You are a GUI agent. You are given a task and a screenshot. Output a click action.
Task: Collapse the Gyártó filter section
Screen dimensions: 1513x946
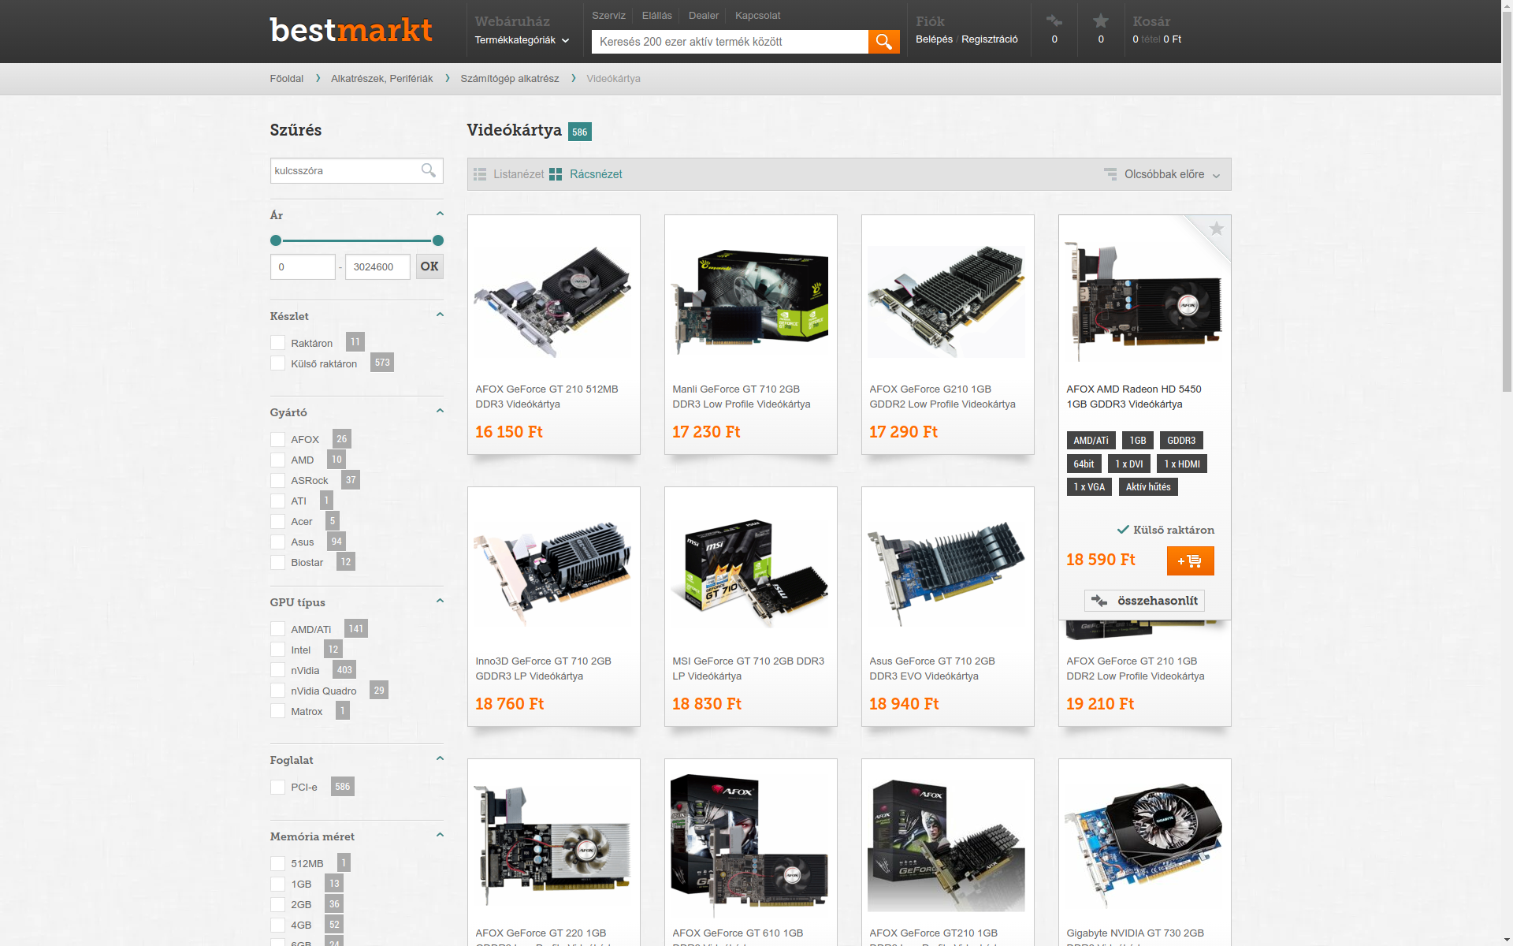tap(440, 411)
